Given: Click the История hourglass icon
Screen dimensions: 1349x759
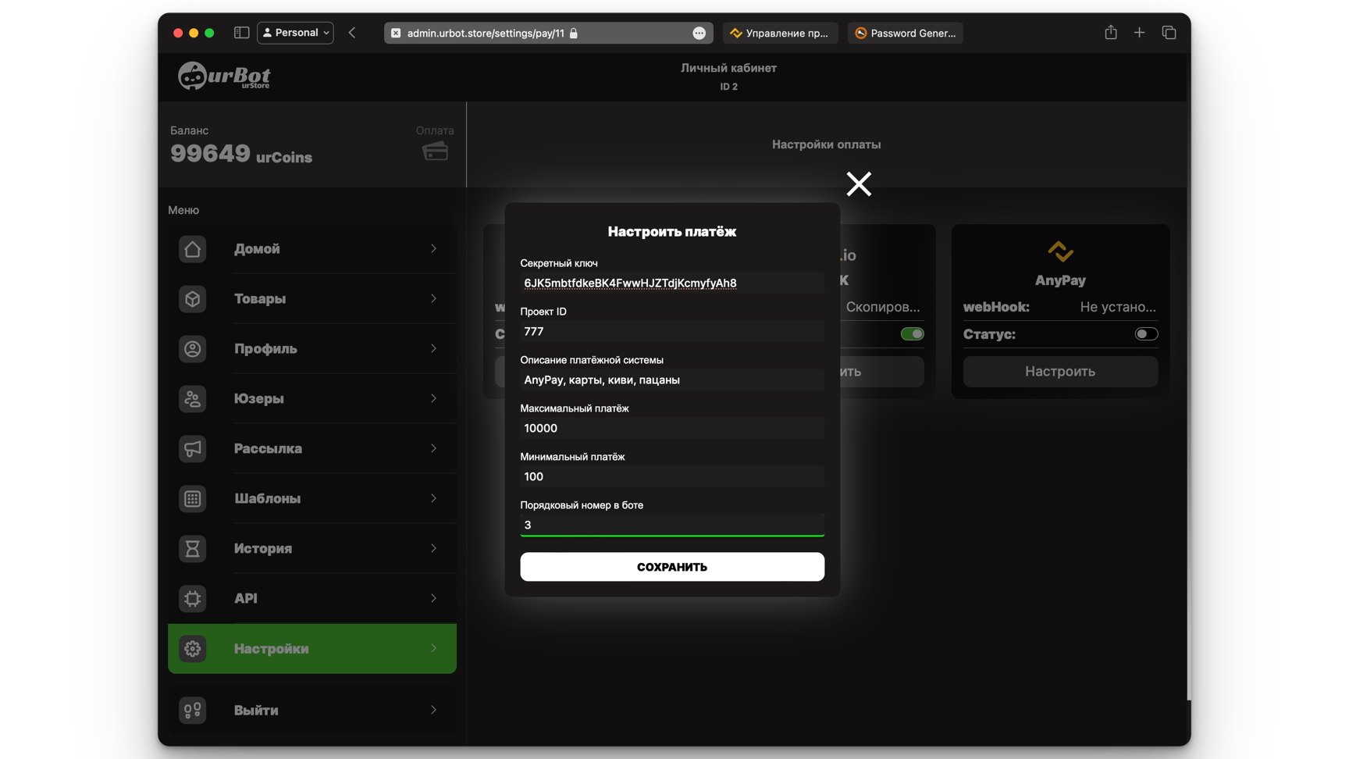Looking at the screenshot, I should [192, 549].
